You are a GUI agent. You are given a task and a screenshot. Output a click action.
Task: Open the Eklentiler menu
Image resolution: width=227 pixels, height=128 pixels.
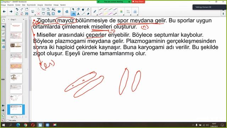click(48, 5)
